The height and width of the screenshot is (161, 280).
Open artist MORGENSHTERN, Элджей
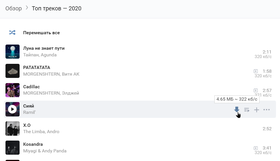pos(51,93)
